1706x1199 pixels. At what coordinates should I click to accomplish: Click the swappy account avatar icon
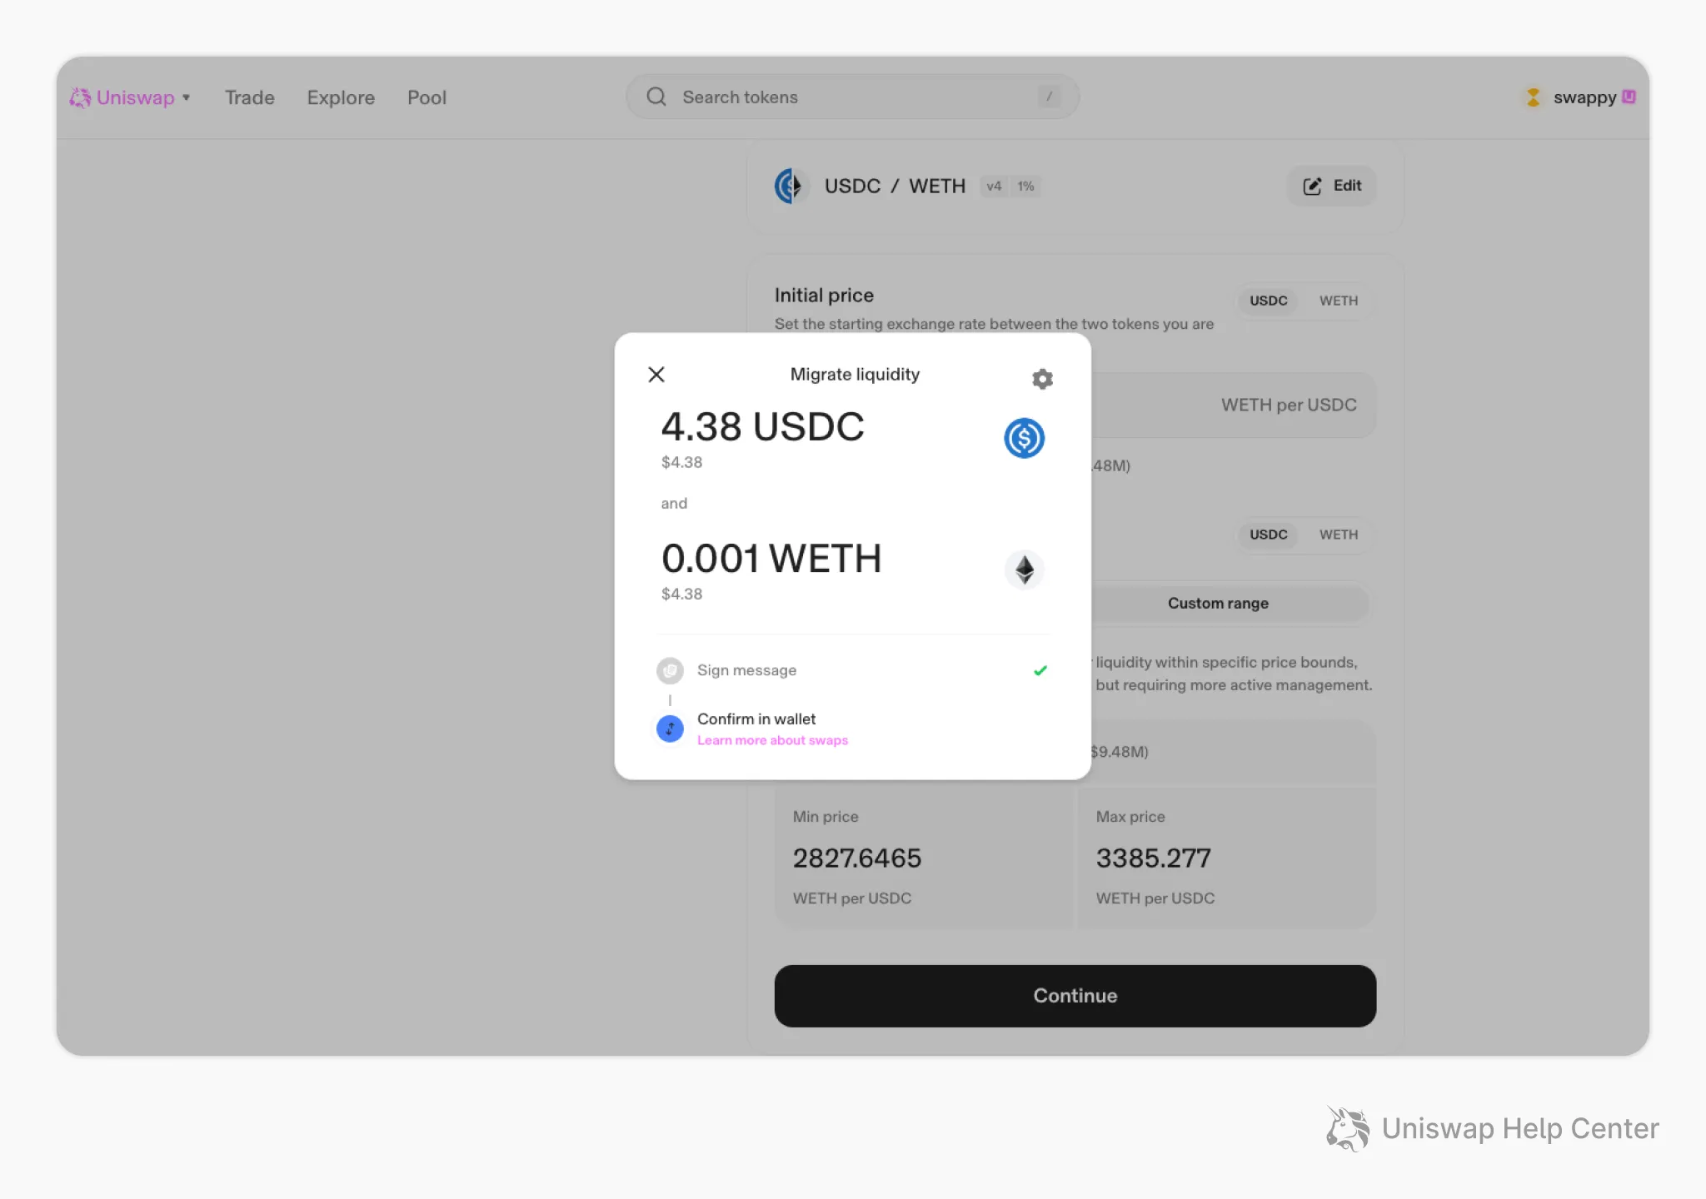click(1533, 97)
